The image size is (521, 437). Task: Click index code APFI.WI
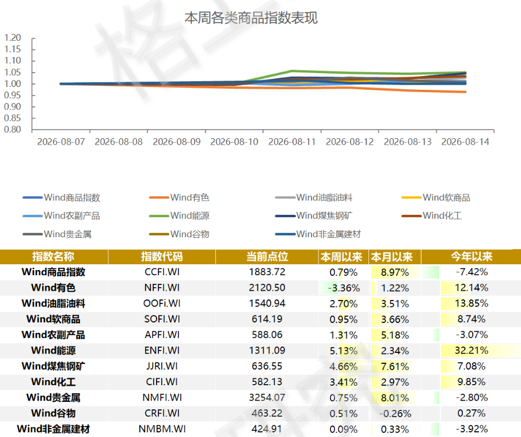[162, 335]
